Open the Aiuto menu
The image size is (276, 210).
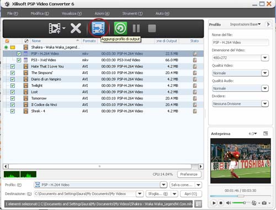pyautogui.click(x=162, y=13)
